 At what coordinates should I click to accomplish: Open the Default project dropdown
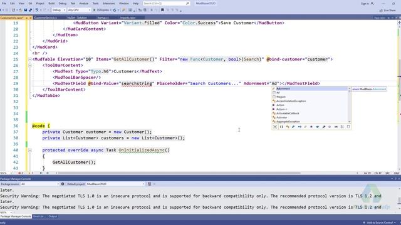point(115,184)
